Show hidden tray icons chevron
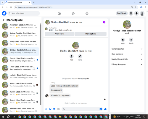148x119 pixels. point(124,117)
